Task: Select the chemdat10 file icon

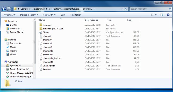Action: (x=41, y=51)
